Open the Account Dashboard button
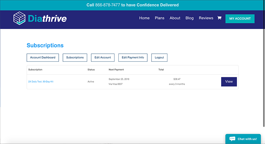The image size is (265, 144). click(43, 58)
